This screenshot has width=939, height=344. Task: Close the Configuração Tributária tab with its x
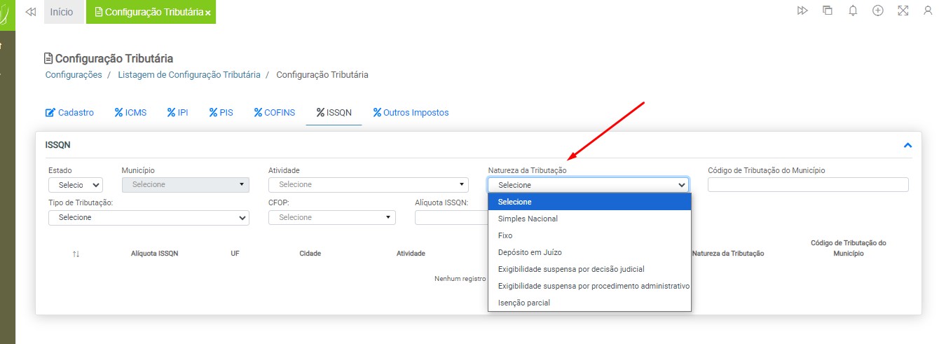(x=208, y=13)
